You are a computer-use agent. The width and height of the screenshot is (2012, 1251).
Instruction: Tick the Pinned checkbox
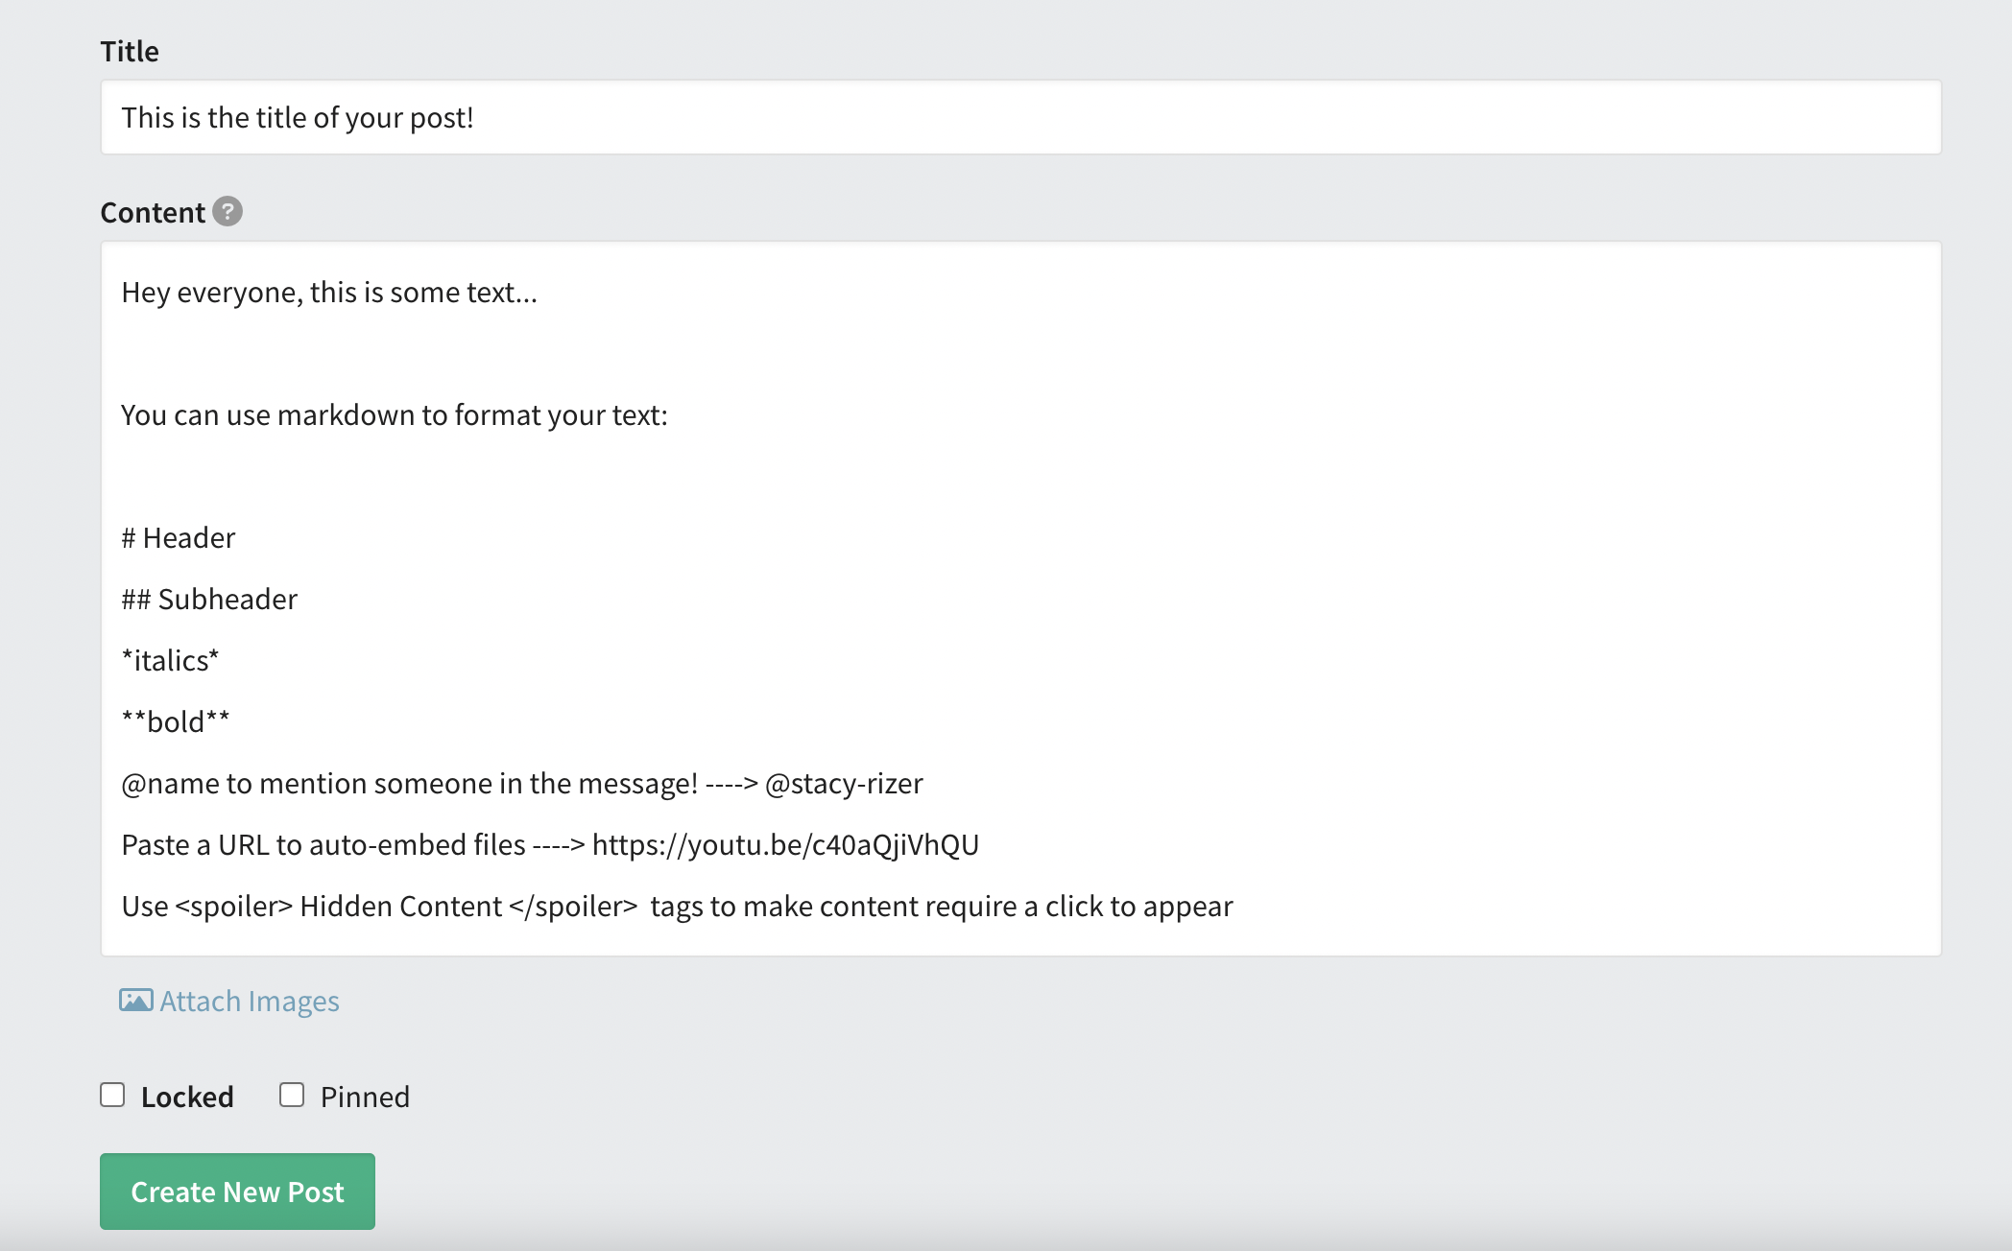click(292, 1095)
